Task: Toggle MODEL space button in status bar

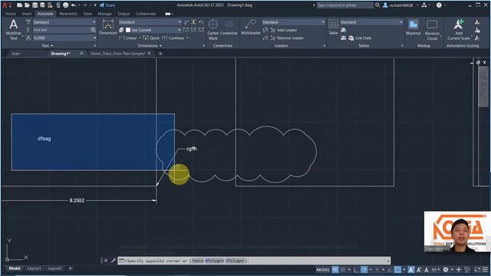Action: tap(323, 269)
